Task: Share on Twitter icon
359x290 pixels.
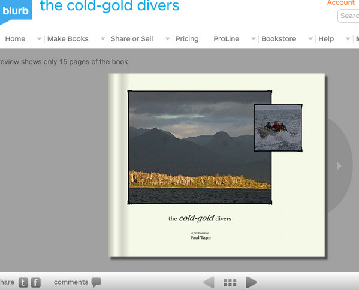Action: tap(23, 282)
